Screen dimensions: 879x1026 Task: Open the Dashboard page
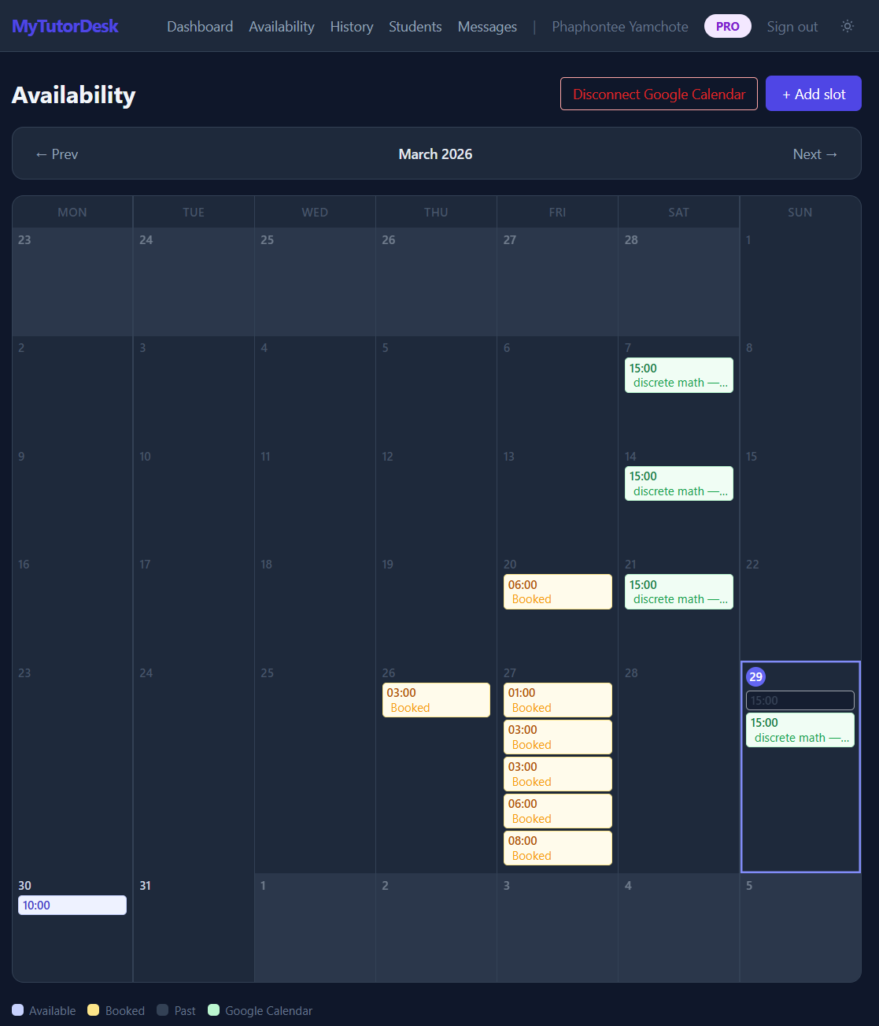coord(199,26)
